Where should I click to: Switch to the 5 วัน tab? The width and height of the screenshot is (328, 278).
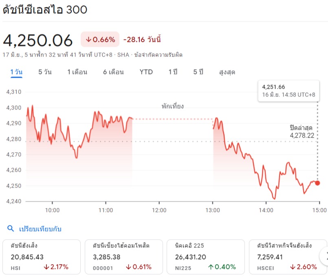coord(45,72)
